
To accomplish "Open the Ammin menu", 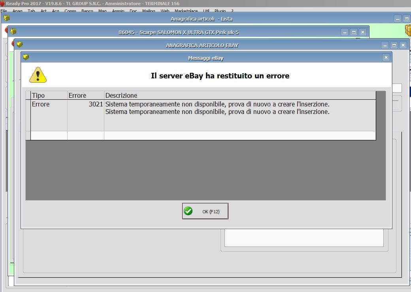I will pyautogui.click(x=118, y=11).
